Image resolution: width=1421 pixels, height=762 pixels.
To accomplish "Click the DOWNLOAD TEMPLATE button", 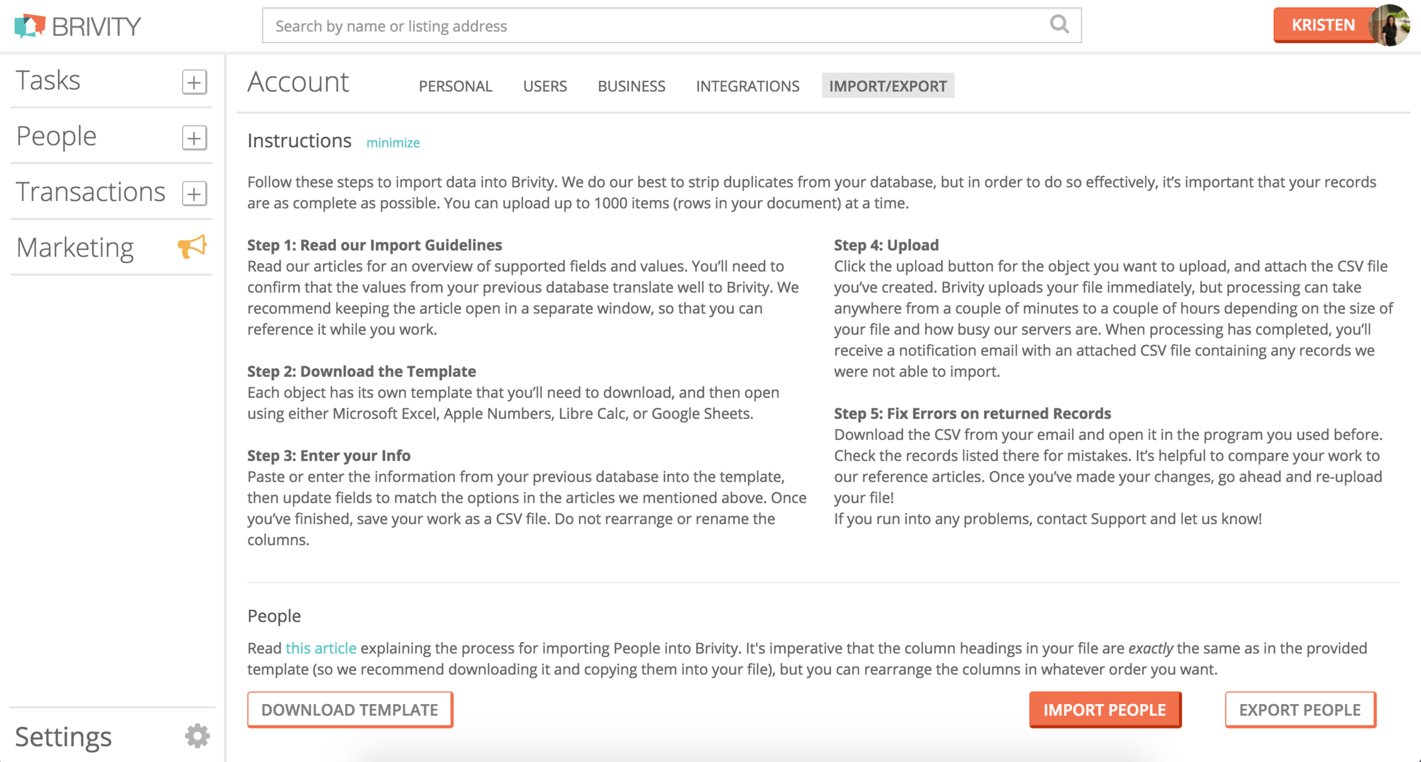I will point(350,709).
